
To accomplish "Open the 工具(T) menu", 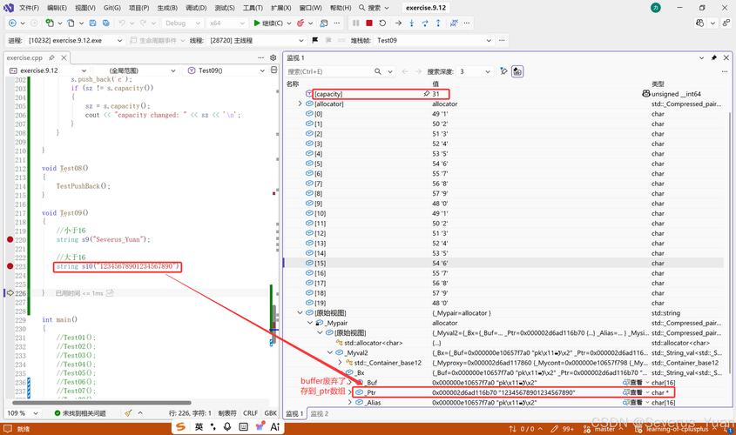I will pyautogui.click(x=253, y=8).
